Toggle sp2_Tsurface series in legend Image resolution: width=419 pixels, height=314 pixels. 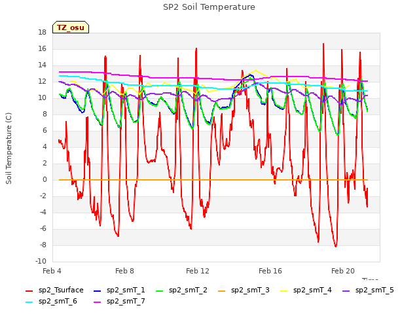point(55,290)
